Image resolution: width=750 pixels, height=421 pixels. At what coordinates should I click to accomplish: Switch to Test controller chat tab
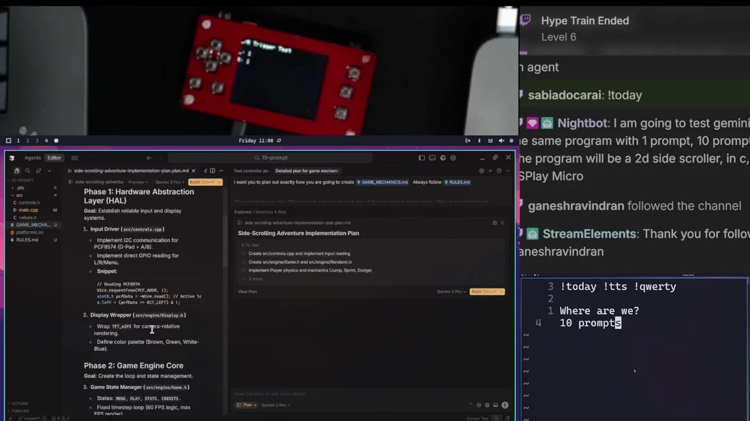point(251,171)
